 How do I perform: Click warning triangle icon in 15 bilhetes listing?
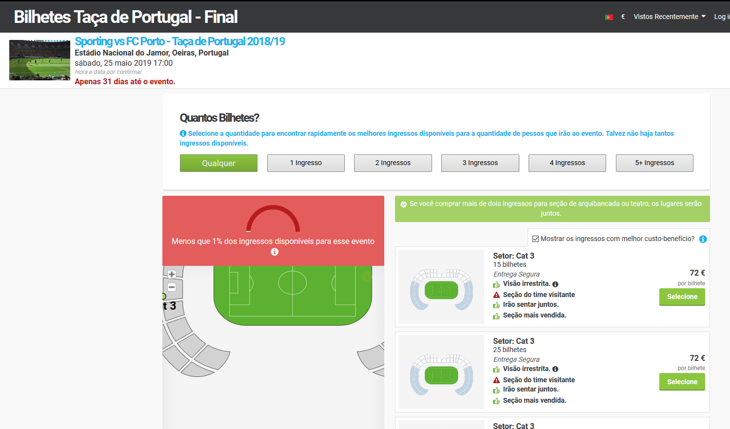click(496, 295)
